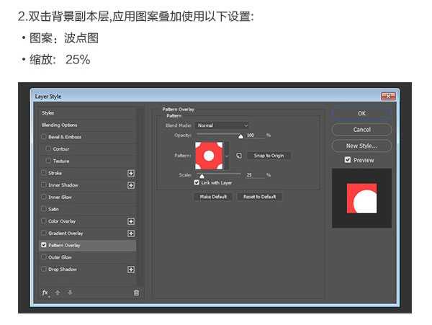This screenshot has width=432, height=325.
Task: Click plus icon beside Inner Shadow
Action: (131, 185)
